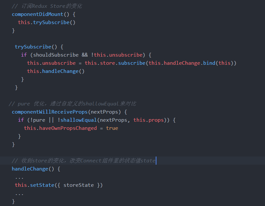Click the shallowEqual function call
Viewport: 265px width, 206px height.
pyautogui.click(x=78, y=120)
